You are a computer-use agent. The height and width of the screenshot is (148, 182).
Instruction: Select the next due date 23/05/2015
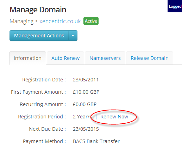click(86, 129)
